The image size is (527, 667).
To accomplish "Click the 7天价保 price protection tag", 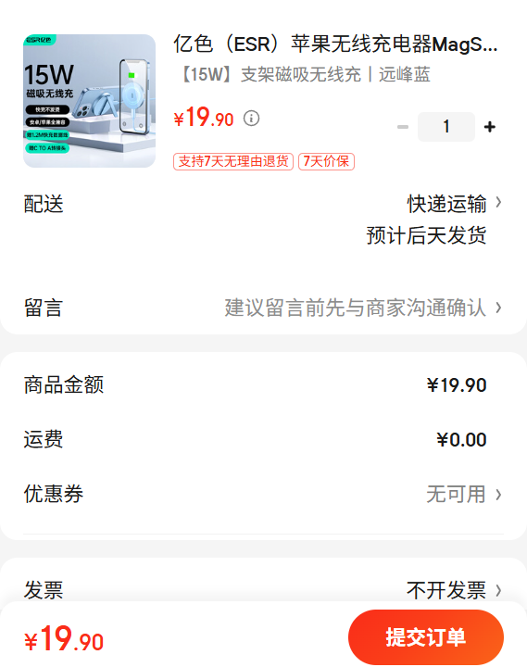I will coord(326,161).
